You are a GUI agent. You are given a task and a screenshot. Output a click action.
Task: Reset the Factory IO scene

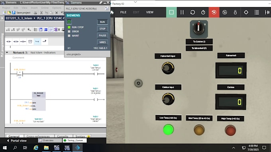192,12
